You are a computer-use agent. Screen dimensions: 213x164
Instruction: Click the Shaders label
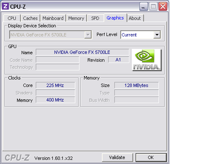click(24, 93)
